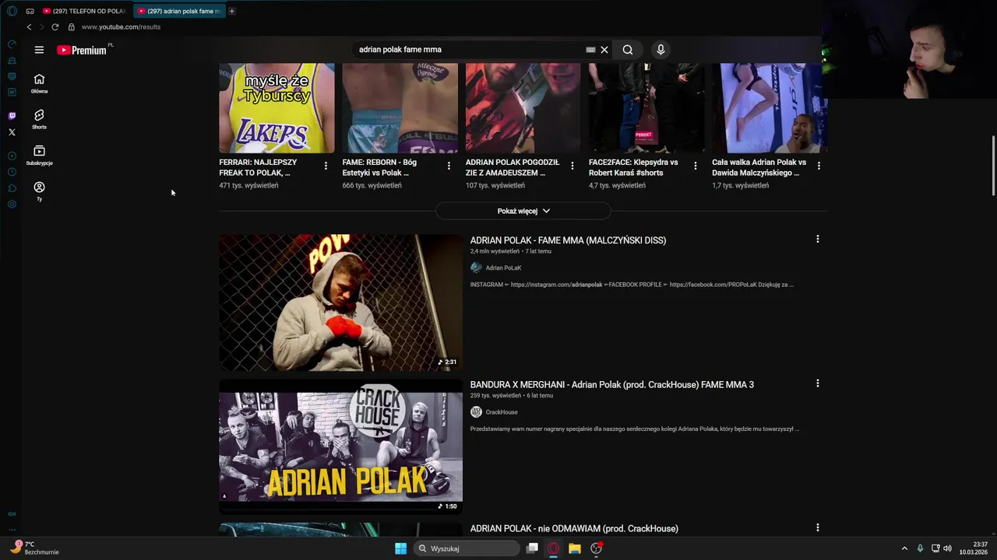
Task: Open Extensions cube icon in sidebar
Action: pos(12,188)
